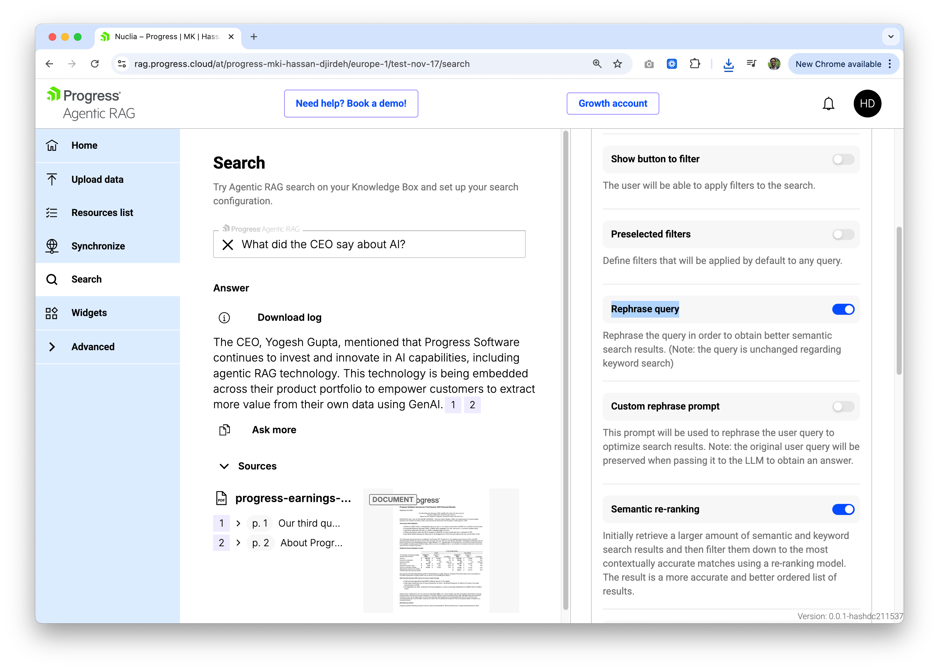Collapse the Sources section
The image size is (939, 670).
click(x=224, y=466)
